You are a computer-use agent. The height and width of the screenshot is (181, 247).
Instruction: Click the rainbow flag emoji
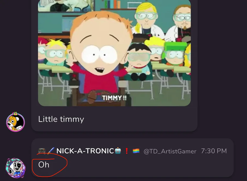[136, 151]
